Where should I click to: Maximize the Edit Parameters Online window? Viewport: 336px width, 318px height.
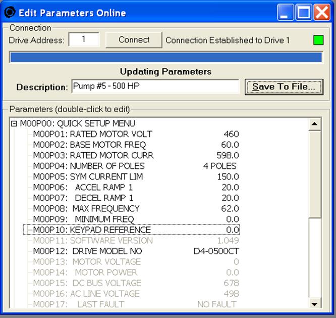pos(304,13)
